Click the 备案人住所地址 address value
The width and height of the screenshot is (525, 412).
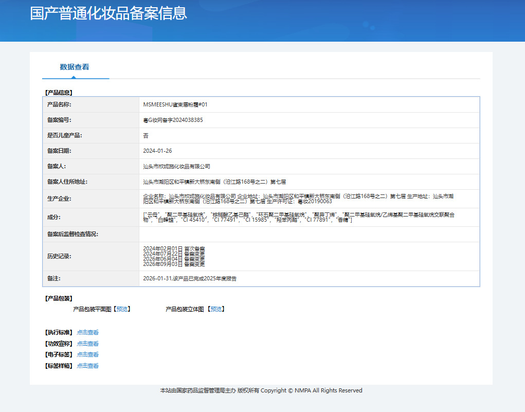click(x=214, y=182)
